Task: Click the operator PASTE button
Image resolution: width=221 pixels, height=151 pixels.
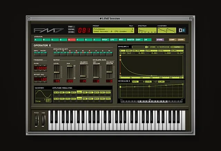Action: tap(44, 54)
